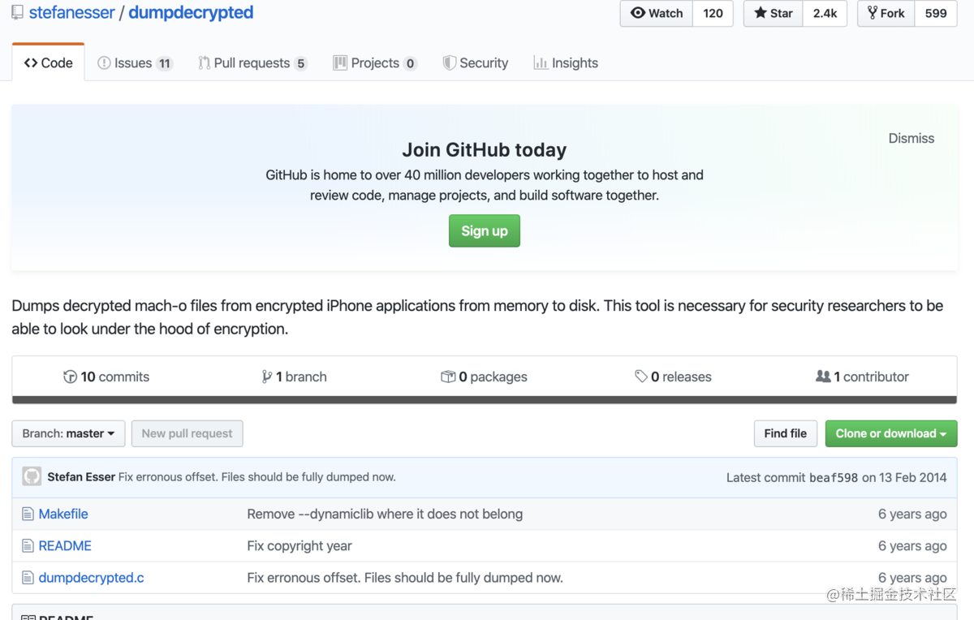Open the latest commit message in header
Viewport: 974px width, 620px height.
tap(257, 477)
